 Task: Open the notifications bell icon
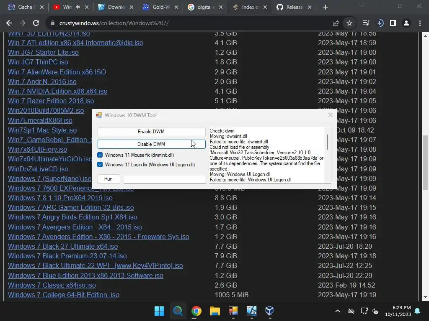coord(418,311)
